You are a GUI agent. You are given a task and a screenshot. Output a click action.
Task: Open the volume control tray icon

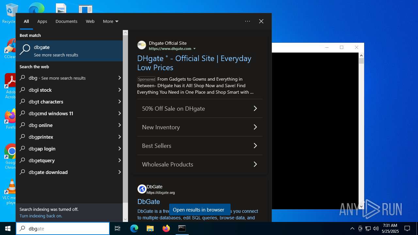point(376,228)
